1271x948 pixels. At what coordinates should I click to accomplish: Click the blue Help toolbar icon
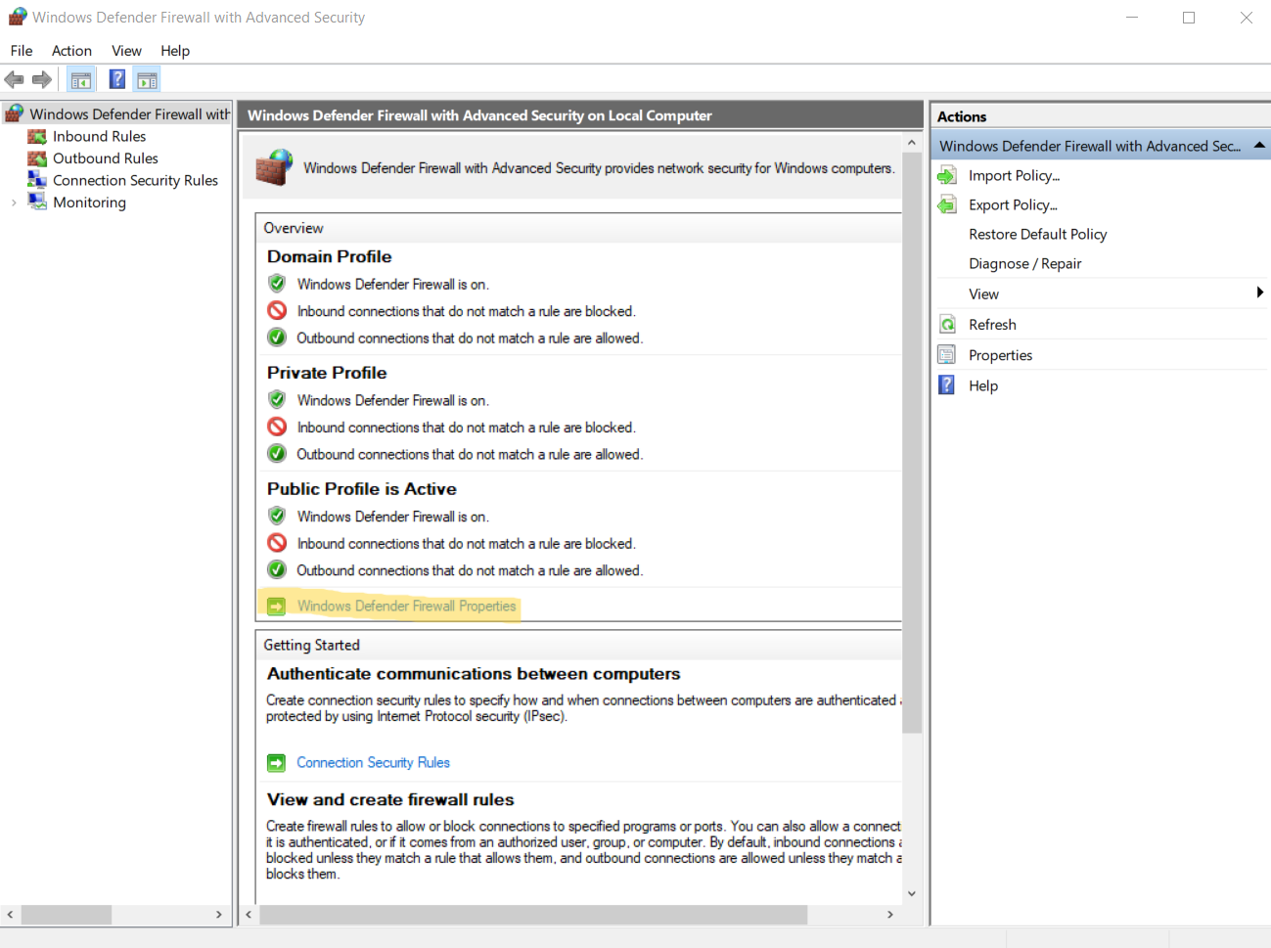pos(117,80)
